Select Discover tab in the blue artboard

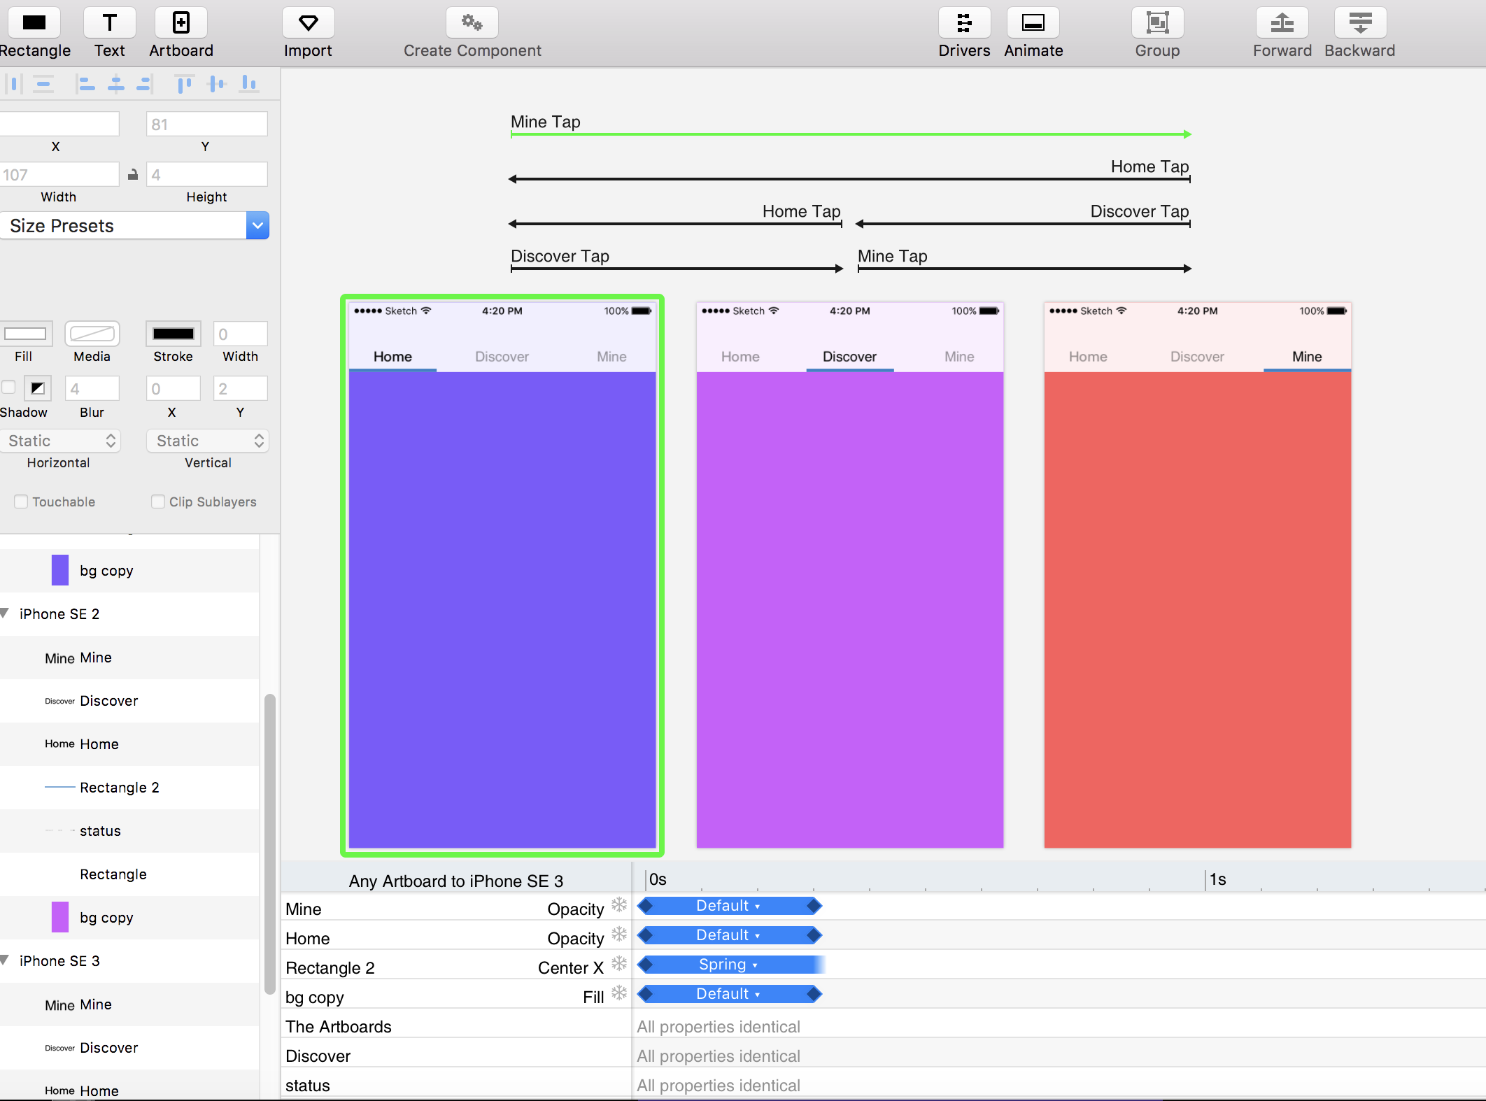point(502,357)
